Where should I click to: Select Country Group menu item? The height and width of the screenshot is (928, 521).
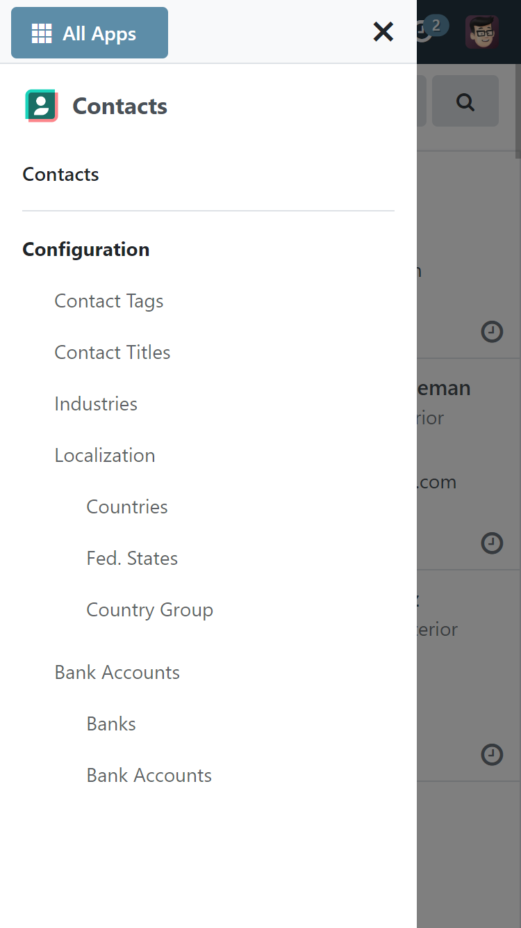pyautogui.click(x=149, y=610)
